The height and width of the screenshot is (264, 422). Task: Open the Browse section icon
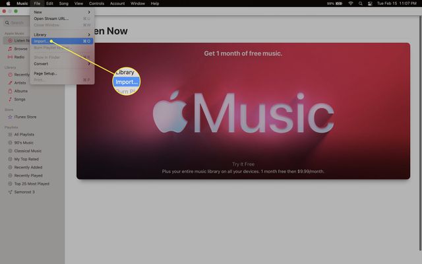(x=9, y=49)
